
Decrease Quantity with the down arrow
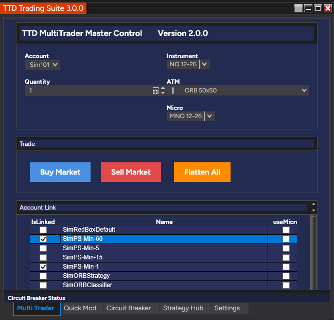163,93
